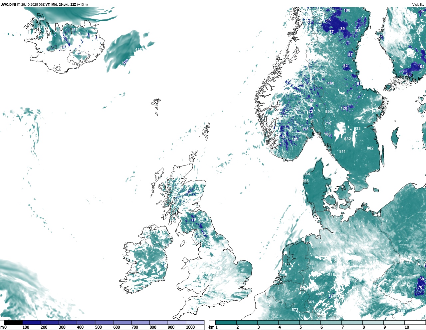Image resolution: width=426 pixels, height=330 pixels.
Task: Click the dark blue 100–200 m legend swatch
Action: tap(32, 322)
